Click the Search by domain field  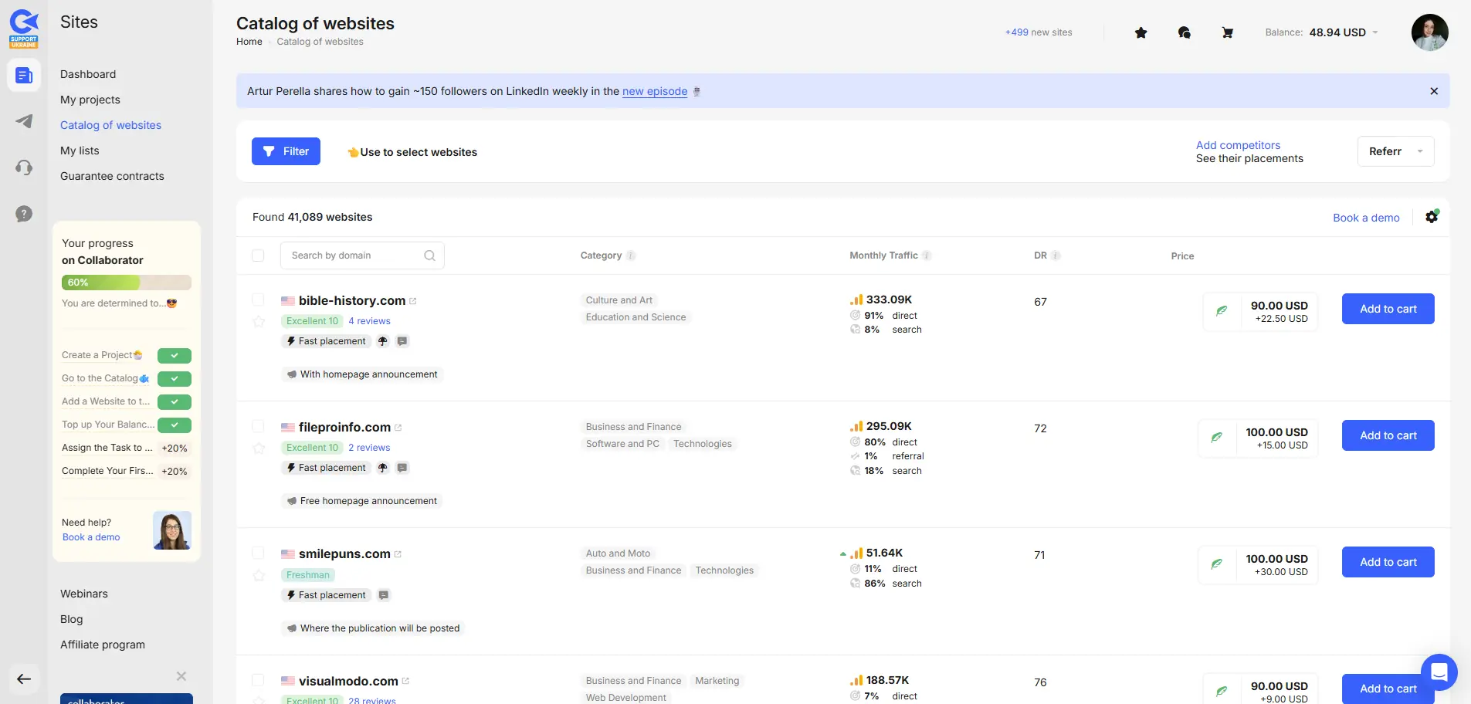[x=355, y=256]
